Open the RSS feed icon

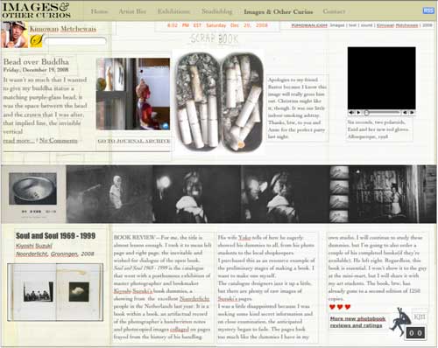point(428,10)
